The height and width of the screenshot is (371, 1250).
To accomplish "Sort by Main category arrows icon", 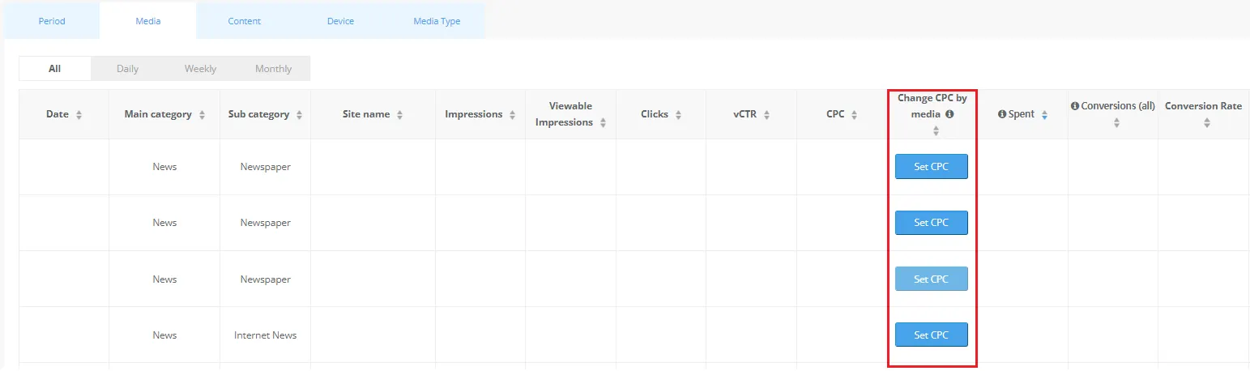I will tap(202, 115).
